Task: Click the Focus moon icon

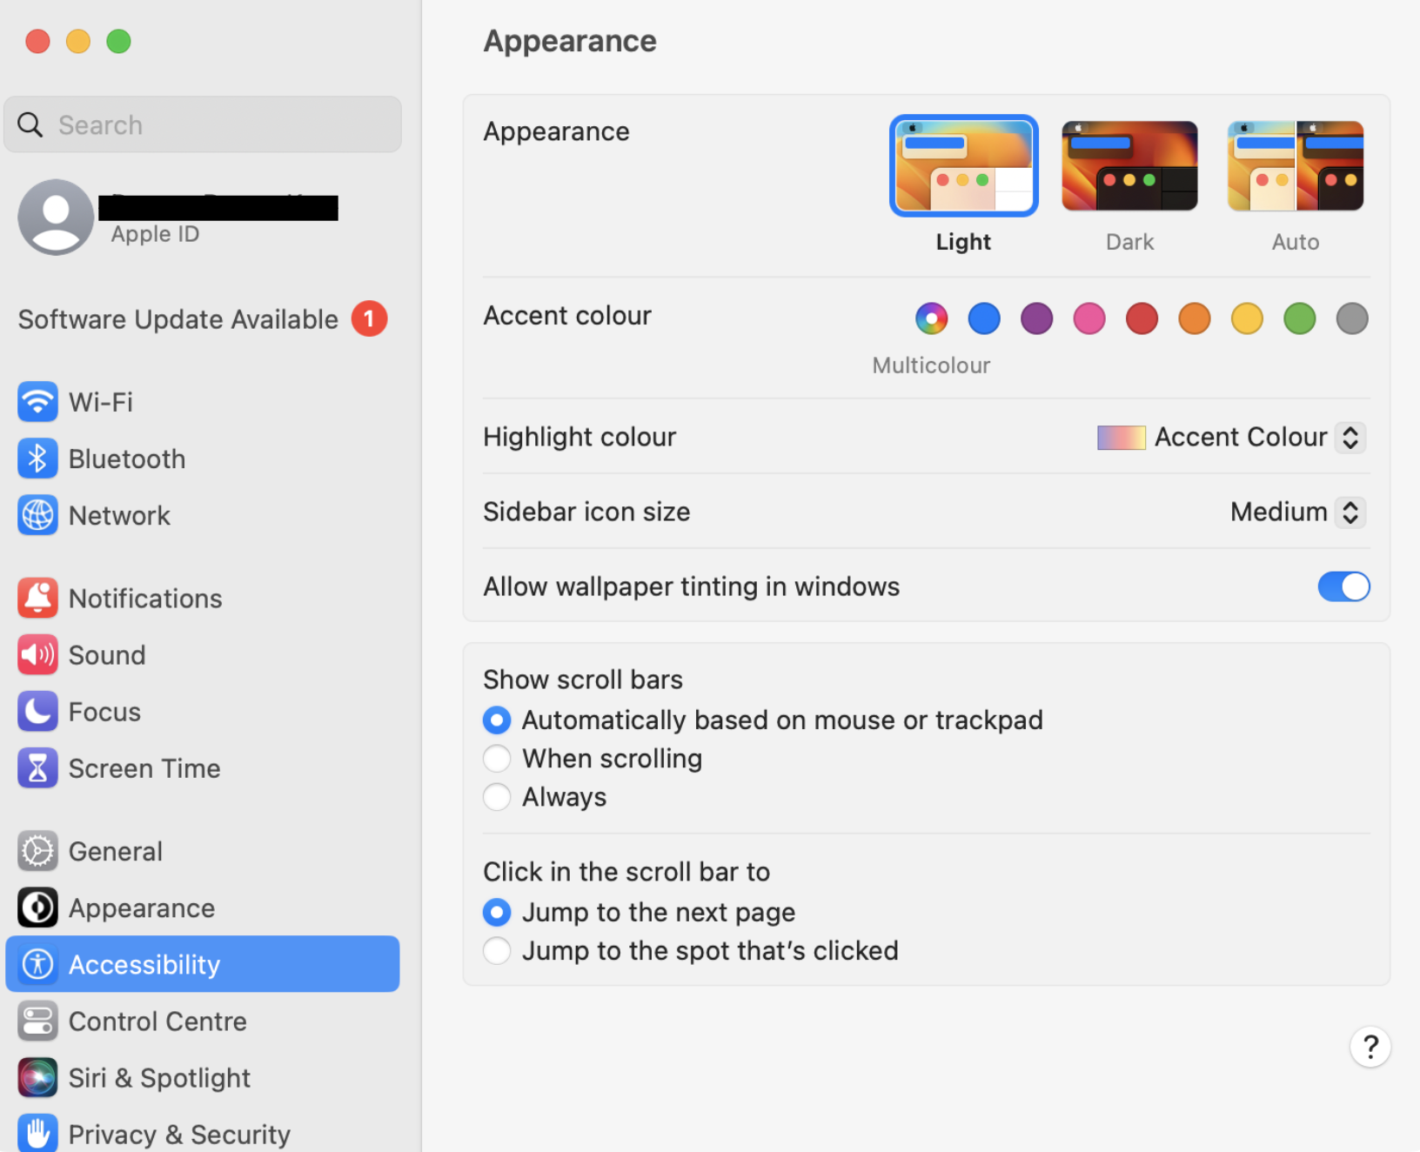Action: [37, 712]
